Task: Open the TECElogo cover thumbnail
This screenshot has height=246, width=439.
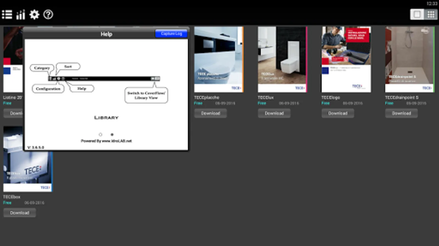Action: tap(346, 59)
